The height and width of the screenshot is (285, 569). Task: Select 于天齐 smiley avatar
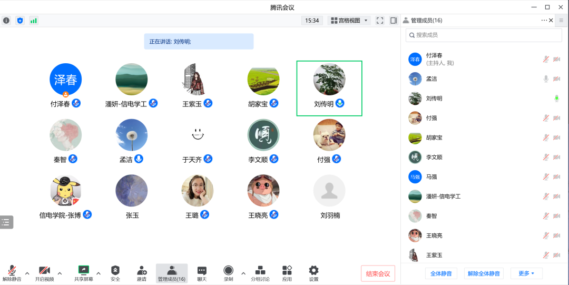coord(198,135)
